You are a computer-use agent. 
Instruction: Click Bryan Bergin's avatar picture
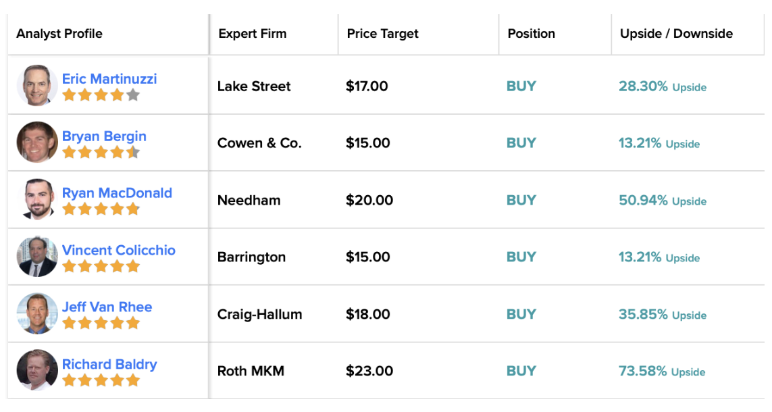(37, 143)
